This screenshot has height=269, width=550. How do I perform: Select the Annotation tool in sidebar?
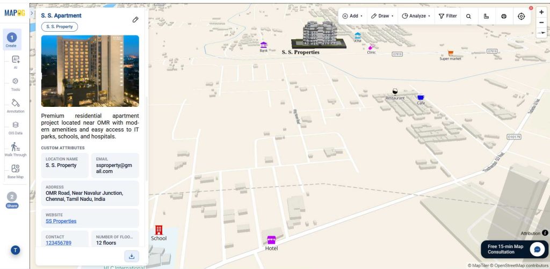16,106
